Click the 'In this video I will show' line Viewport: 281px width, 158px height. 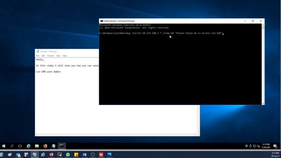[x=67, y=66]
